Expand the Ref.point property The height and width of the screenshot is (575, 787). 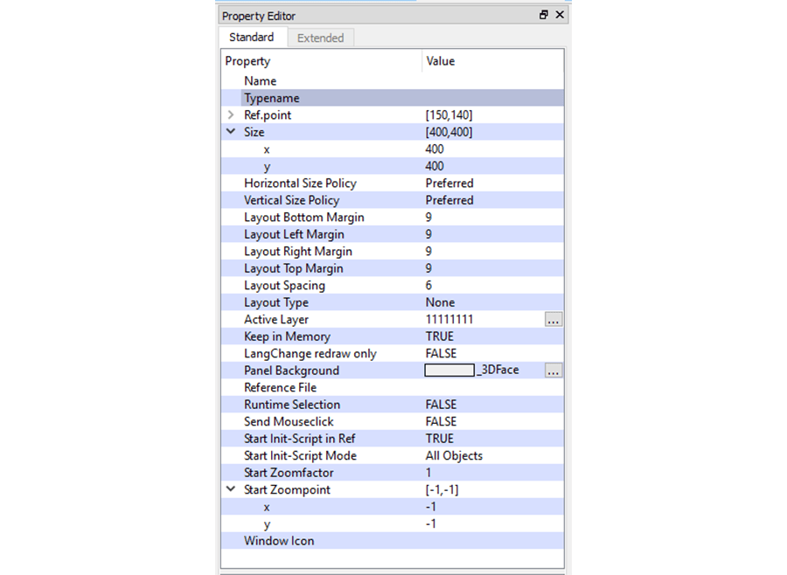pyautogui.click(x=231, y=115)
